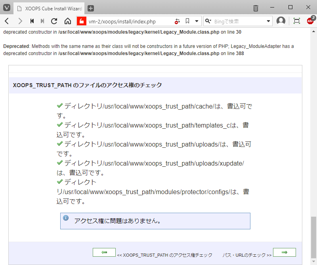317x265 pixels.
Task: Click the green checkmark beside templates_c directory
Action: click(x=60, y=124)
